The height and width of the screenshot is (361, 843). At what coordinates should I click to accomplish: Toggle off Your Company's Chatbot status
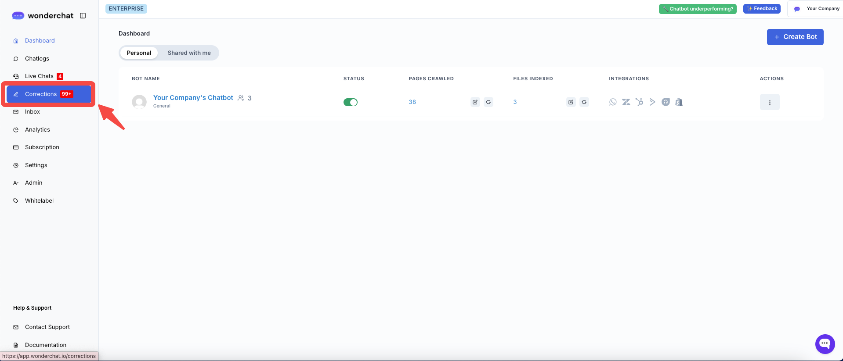350,102
